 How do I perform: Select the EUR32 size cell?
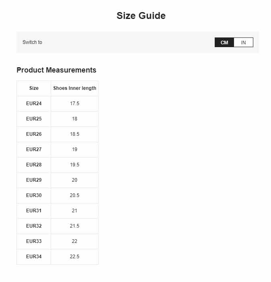point(34,226)
